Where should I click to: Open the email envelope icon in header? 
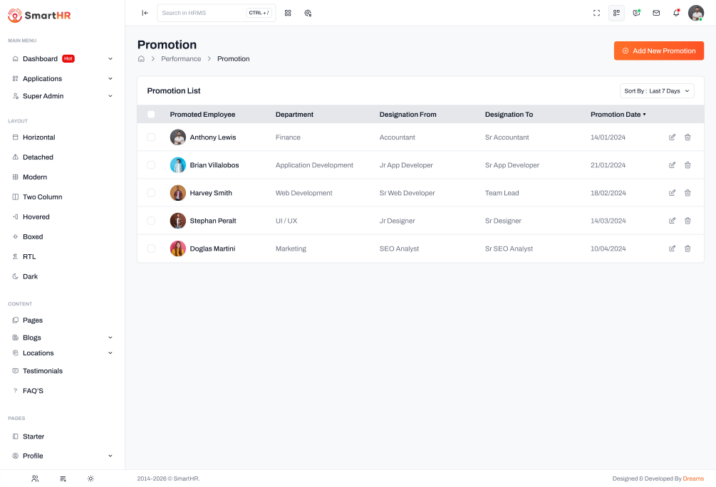point(656,13)
